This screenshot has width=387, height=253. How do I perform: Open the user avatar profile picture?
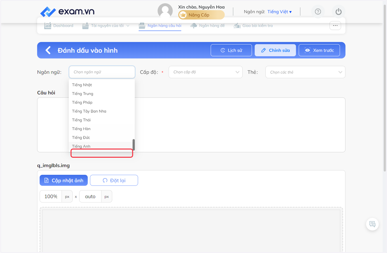point(165,11)
